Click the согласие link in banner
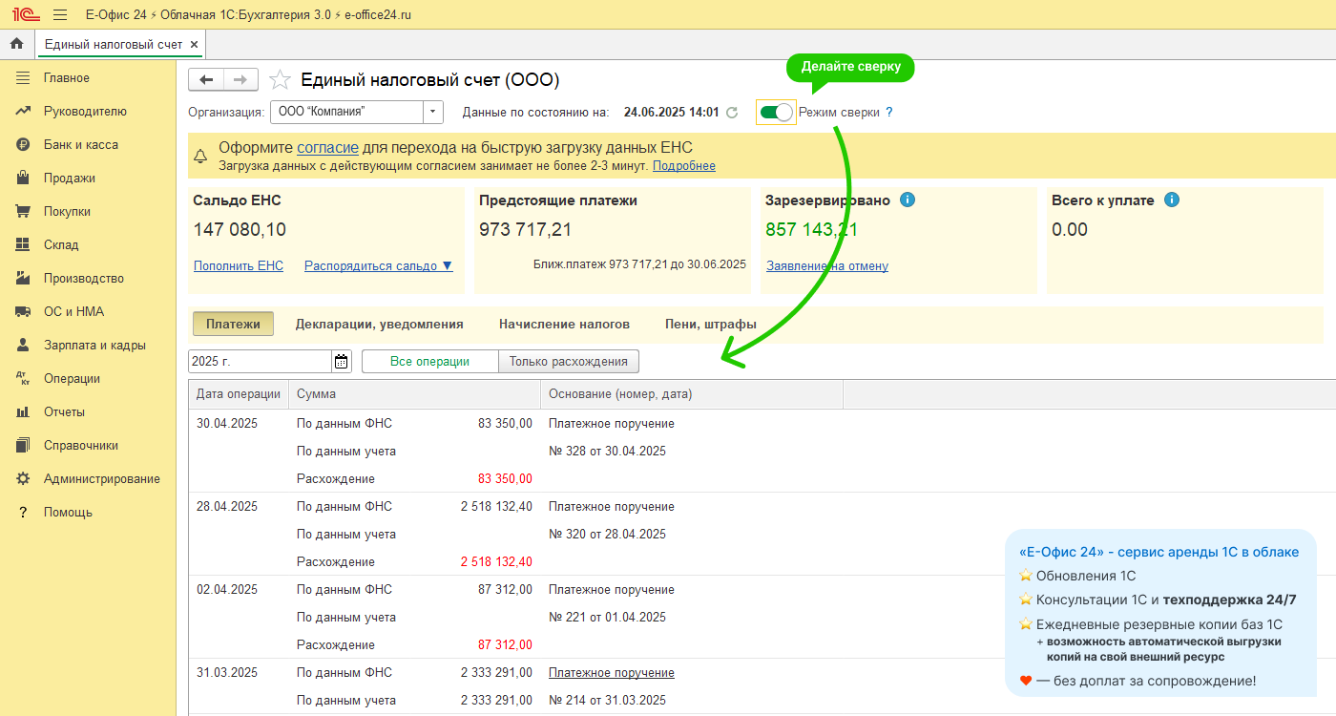Image resolution: width=1336 pixels, height=716 pixels. 327,148
